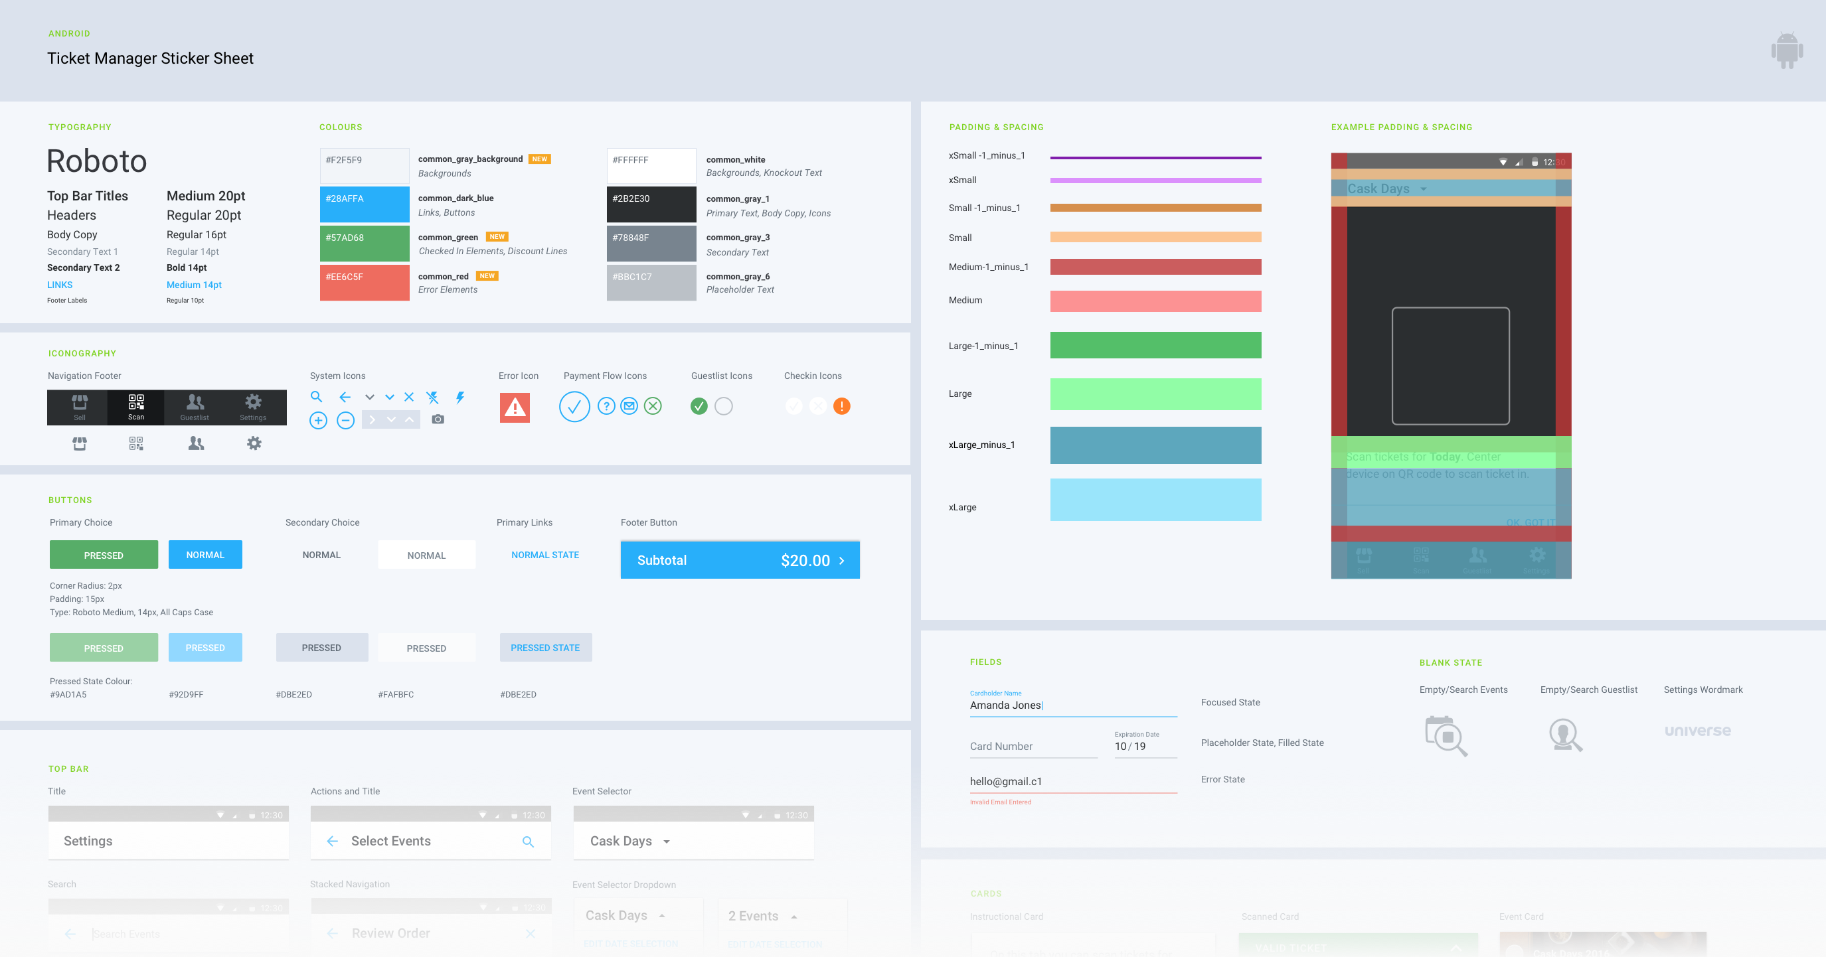This screenshot has height=957, width=1826.
Task: Toggle the empty gray circle Guestlist icon
Action: point(724,406)
